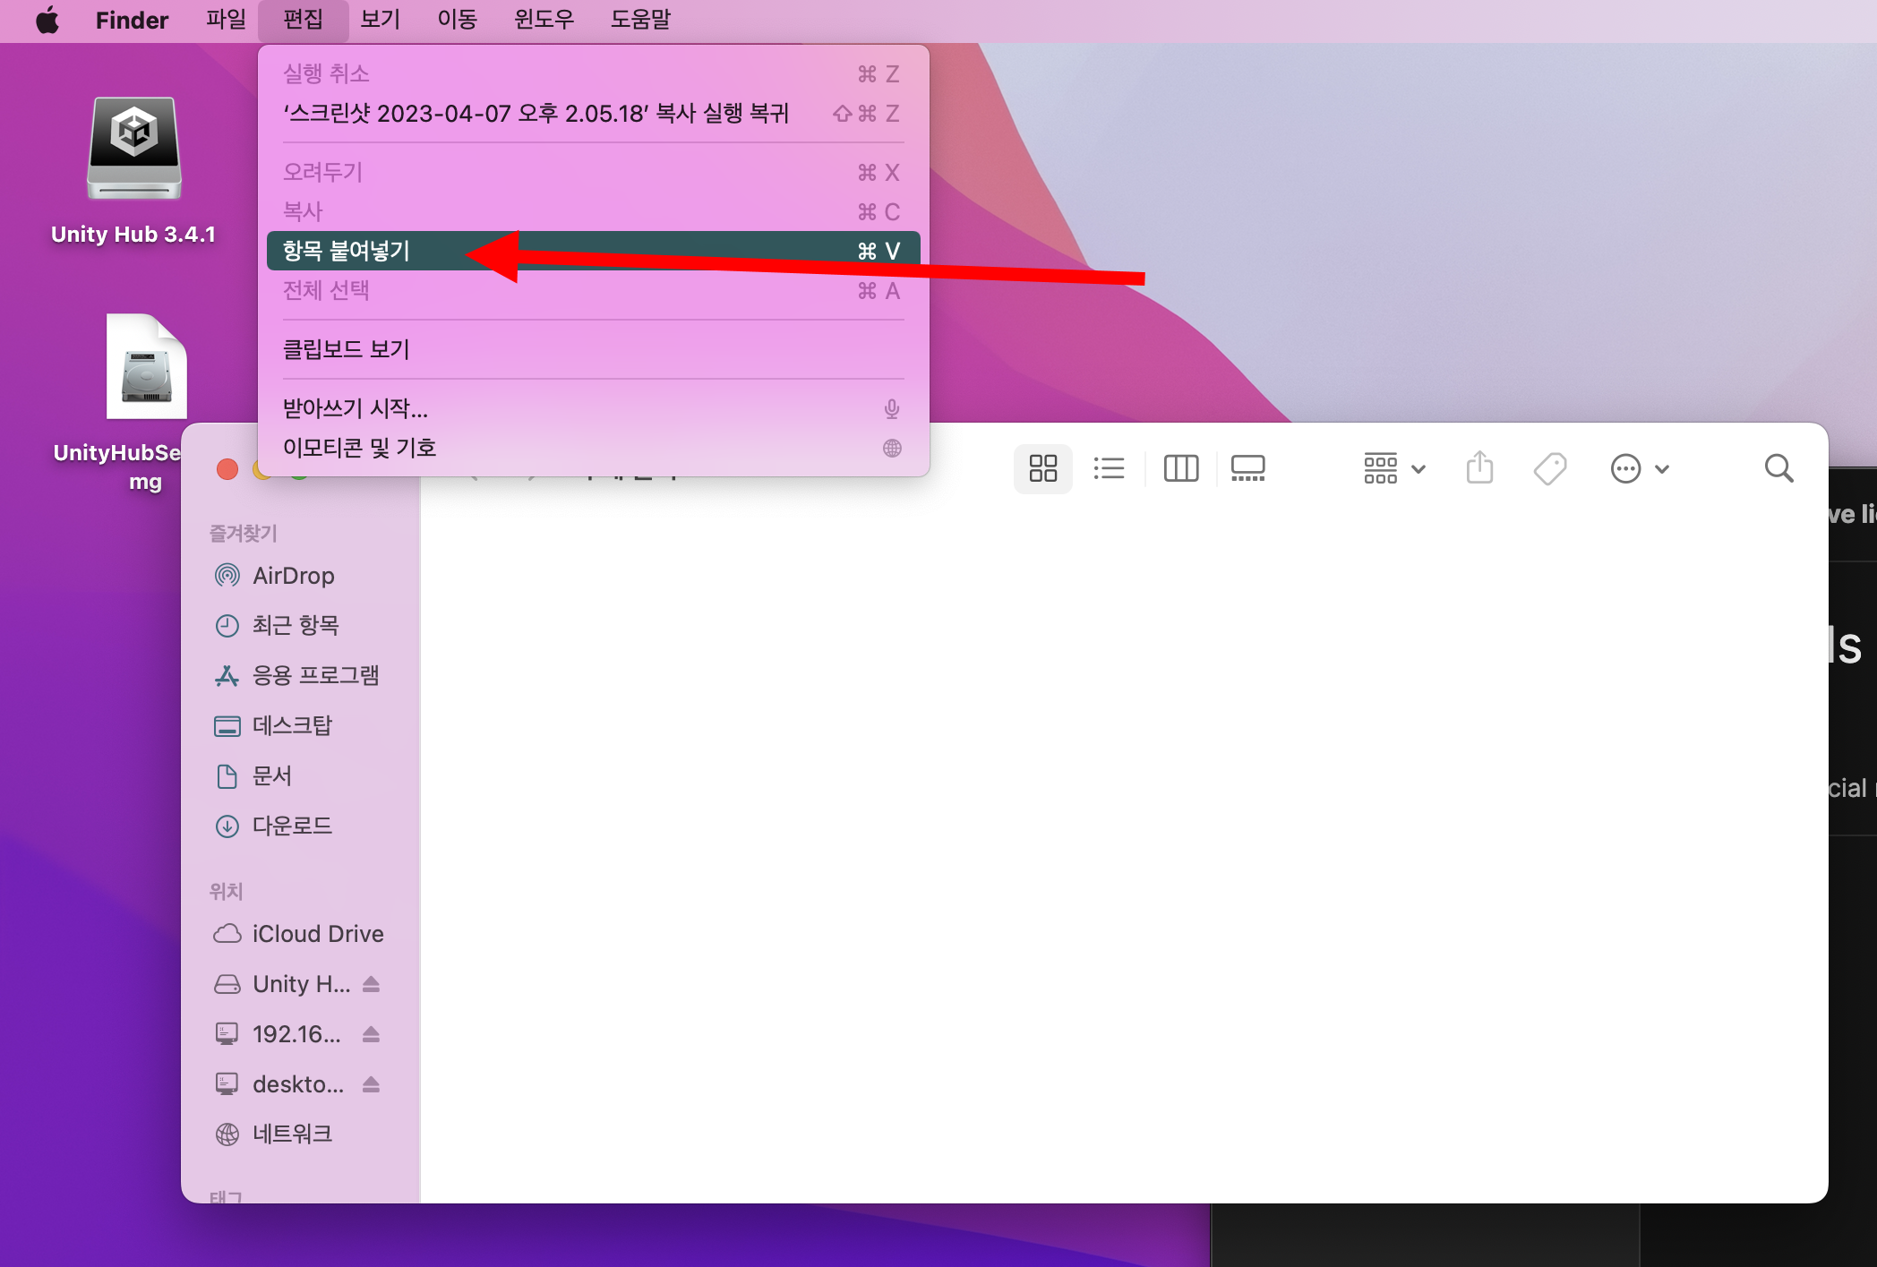Open AirDrop in the sidebar
The height and width of the screenshot is (1267, 1877).
(x=293, y=576)
